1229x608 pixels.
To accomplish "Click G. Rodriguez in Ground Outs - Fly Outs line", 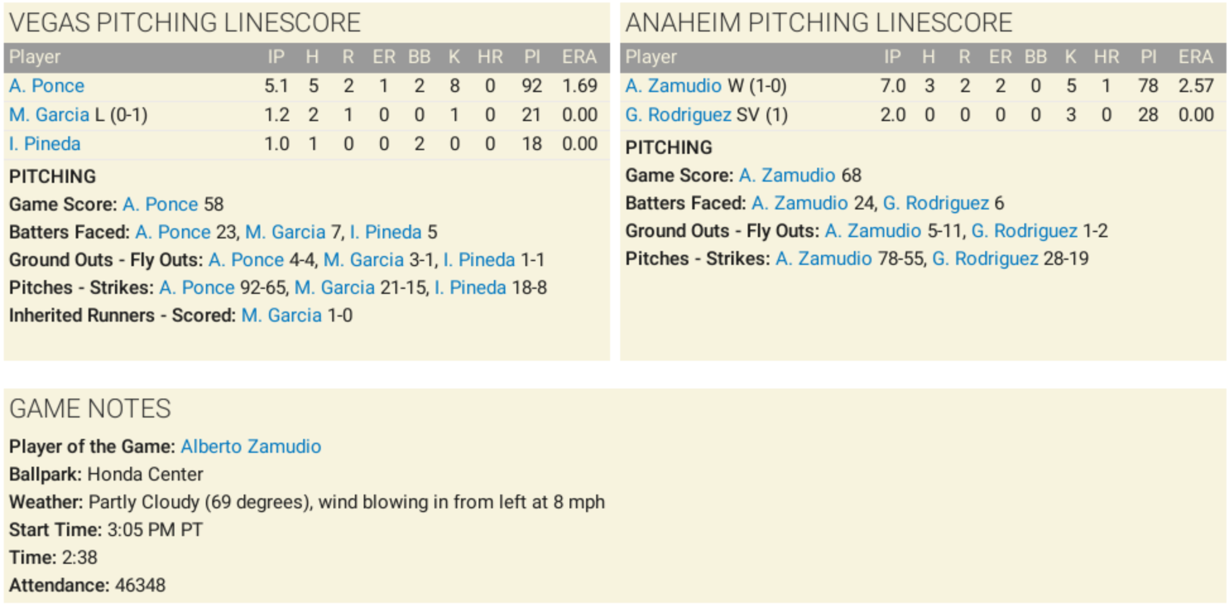I will click(x=1024, y=231).
